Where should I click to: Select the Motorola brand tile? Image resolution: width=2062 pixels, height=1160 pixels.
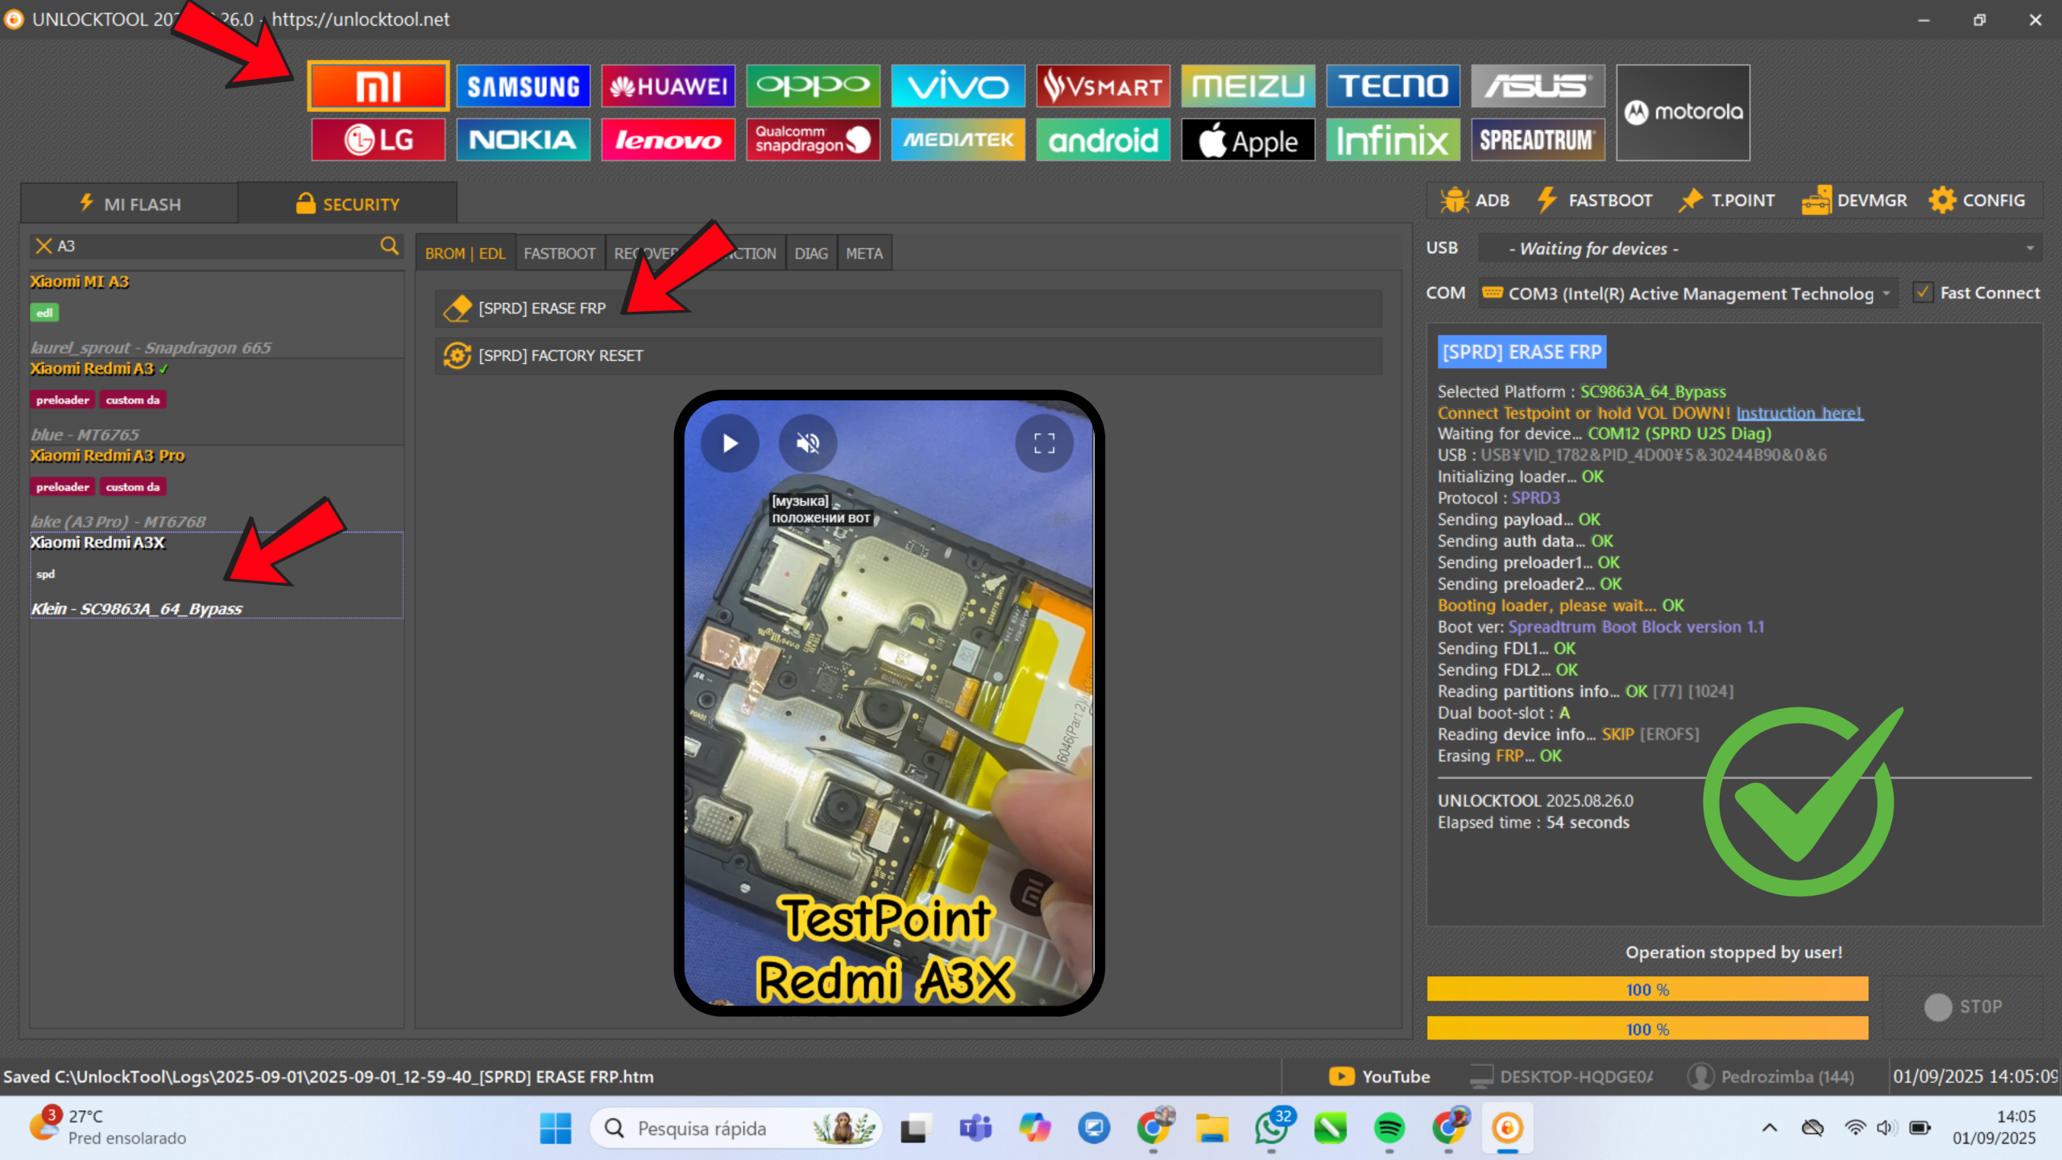pos(1683,113)
